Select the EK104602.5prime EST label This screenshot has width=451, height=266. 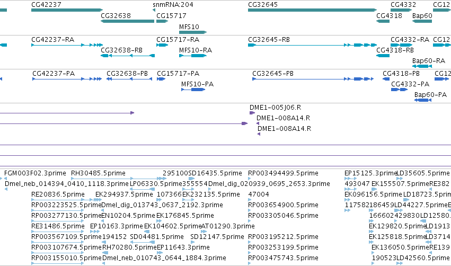[173, 226]
